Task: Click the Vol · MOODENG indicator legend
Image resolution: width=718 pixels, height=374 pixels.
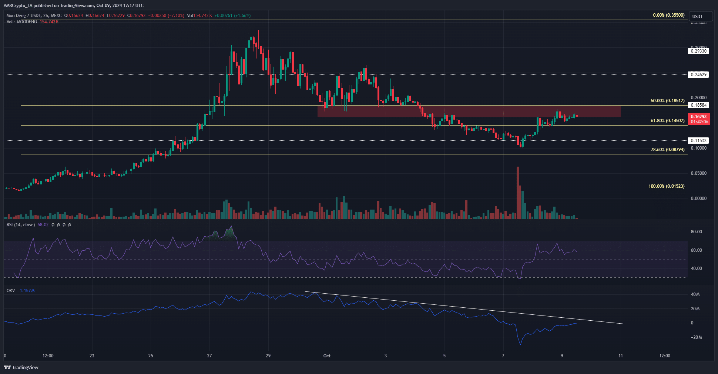Action: tap(21, 22)
